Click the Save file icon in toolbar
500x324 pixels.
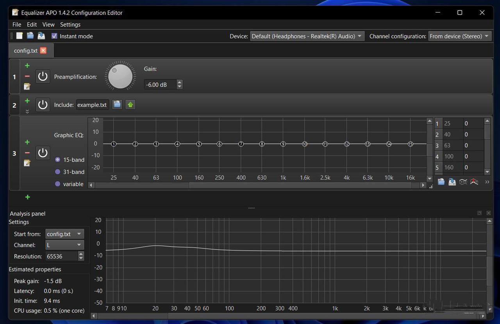[41, 36]
